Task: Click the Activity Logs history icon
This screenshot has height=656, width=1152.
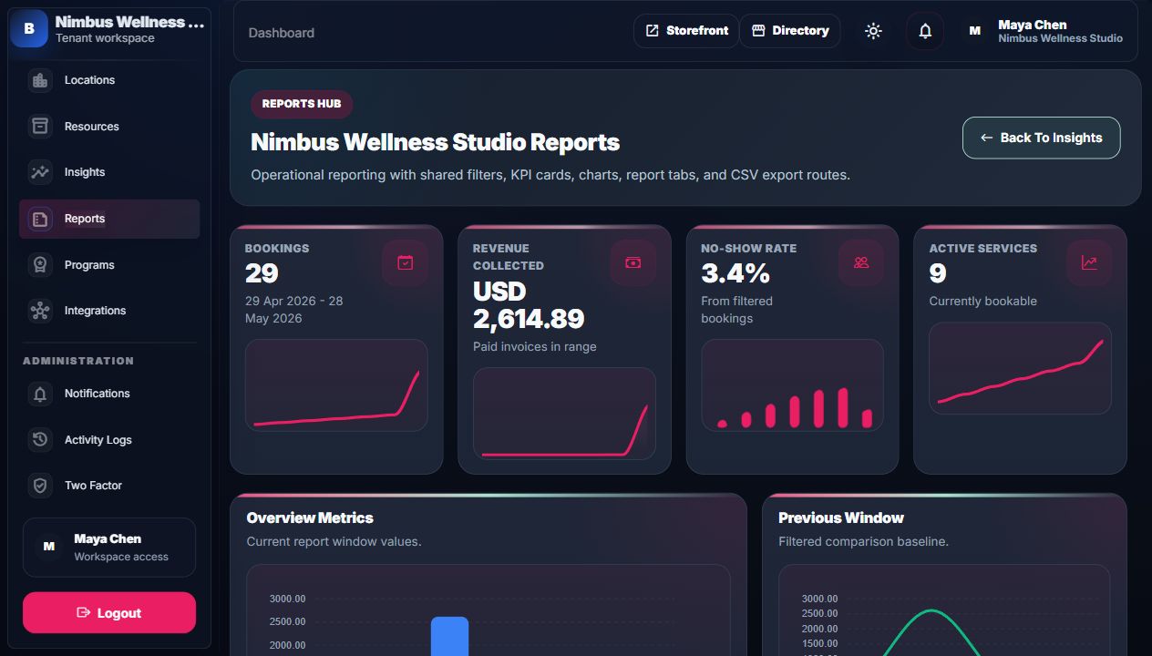Action: (40, 440)
